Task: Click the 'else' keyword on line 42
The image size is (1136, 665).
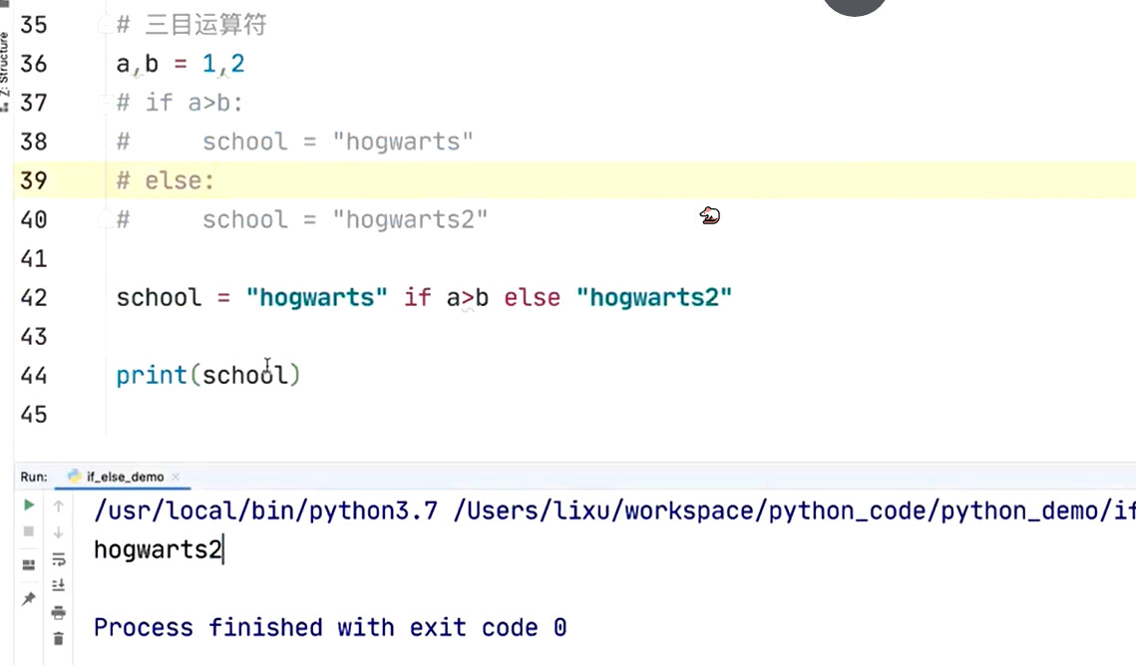Action: coord(533,298)
